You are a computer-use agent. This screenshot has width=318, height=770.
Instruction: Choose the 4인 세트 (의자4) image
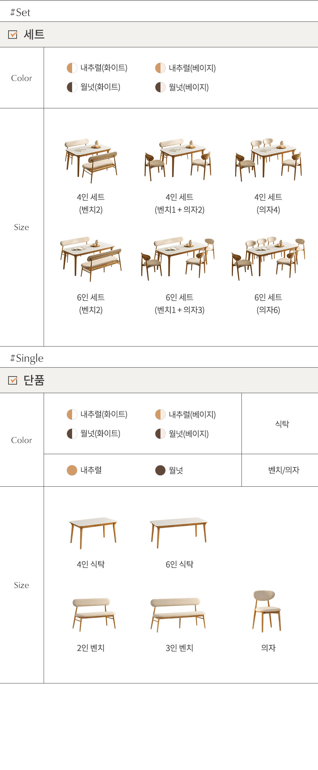point(268,160)
